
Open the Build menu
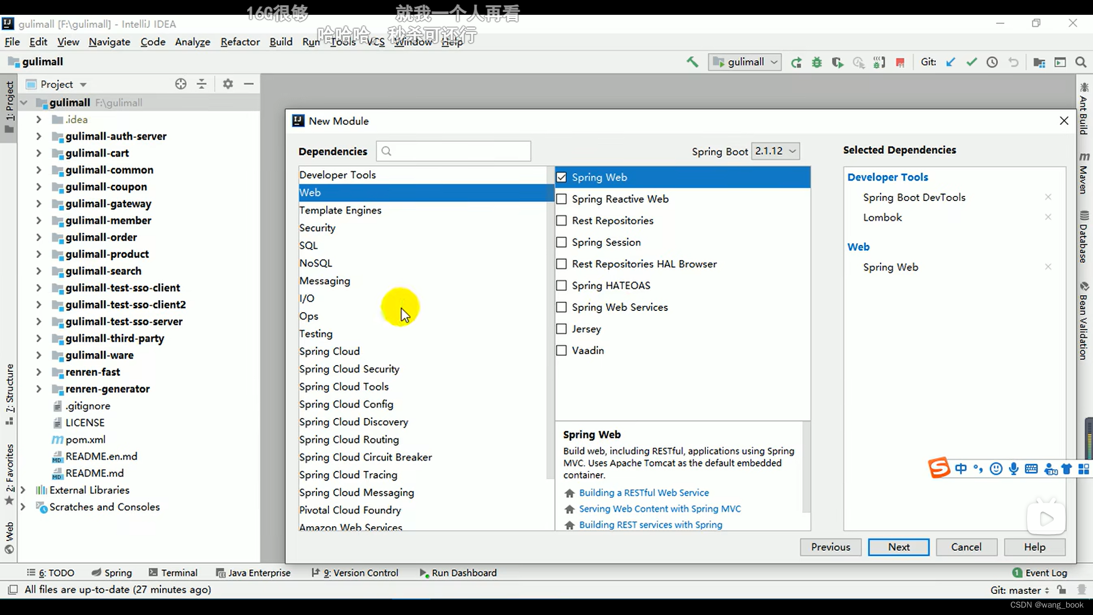[x=281, y=42]
